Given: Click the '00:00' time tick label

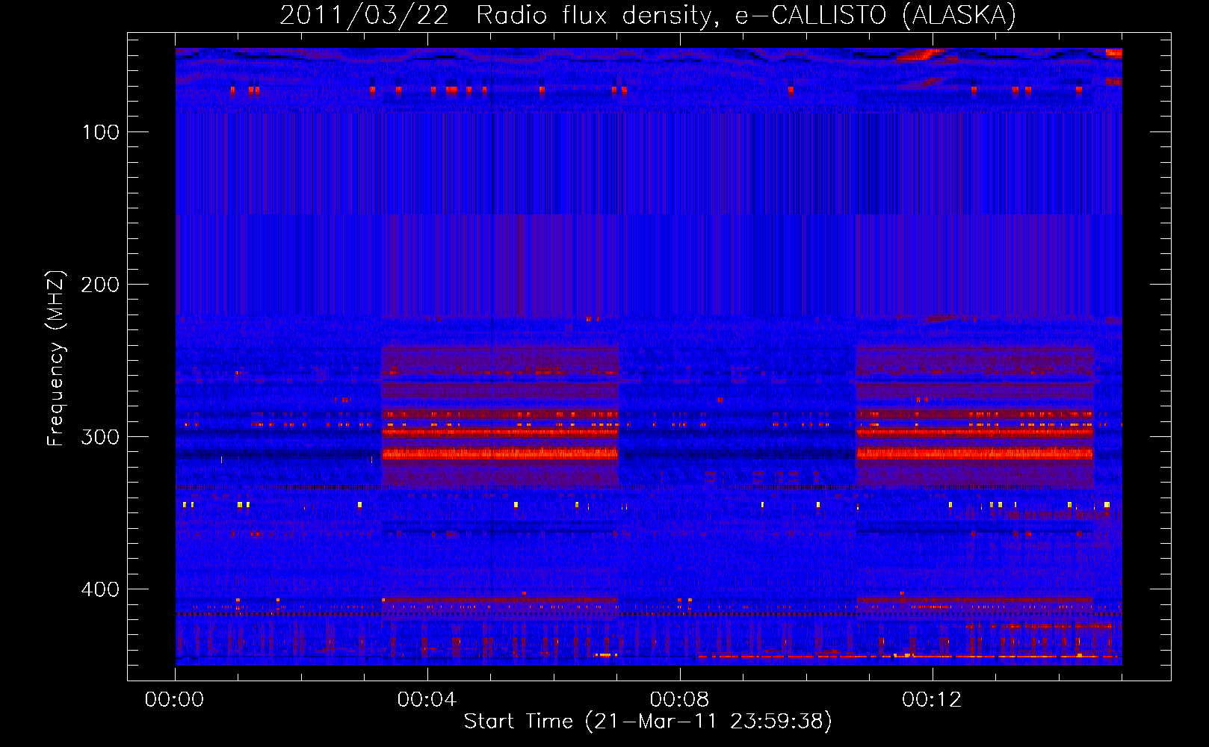Looking at the screenshot, I should click(174, 699).
